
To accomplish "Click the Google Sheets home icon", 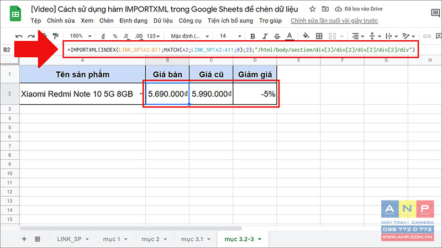I will (15, 13).
